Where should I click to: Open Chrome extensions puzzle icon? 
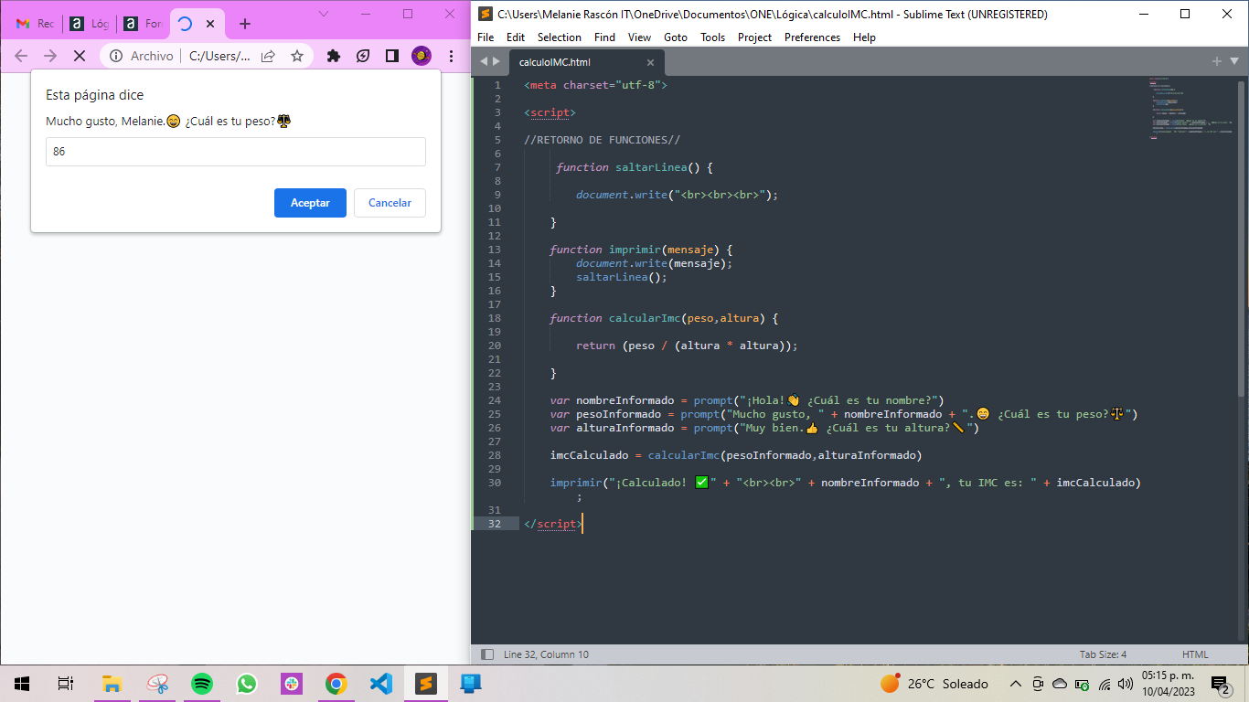point(334,56)
